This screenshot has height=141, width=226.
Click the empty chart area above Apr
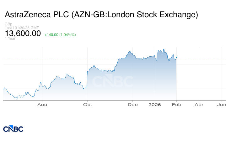pos(199,78)
